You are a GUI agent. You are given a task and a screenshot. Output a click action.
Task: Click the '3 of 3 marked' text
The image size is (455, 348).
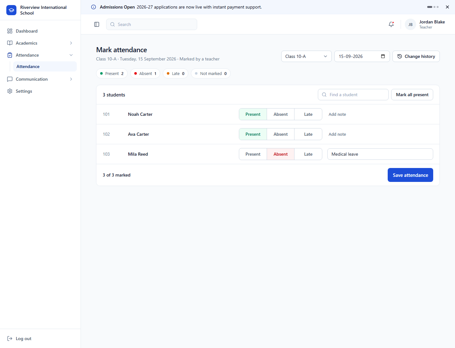pyautogui.click(x=117, y=175)
